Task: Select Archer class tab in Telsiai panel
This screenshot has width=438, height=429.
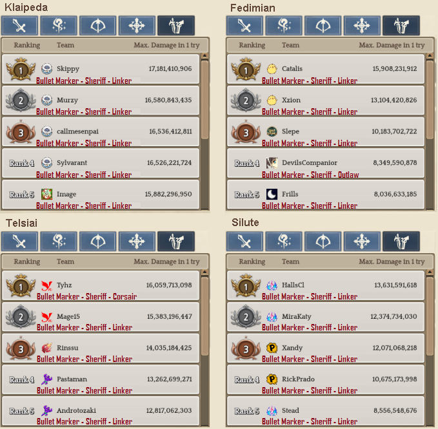Action: [x=98, y=242]
